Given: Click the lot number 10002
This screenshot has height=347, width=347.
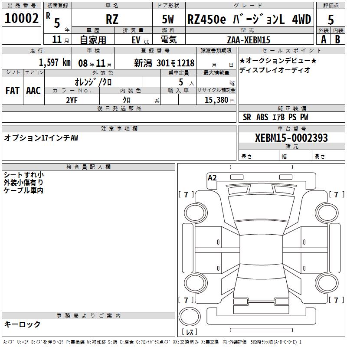Looking at the screenshot, I should [21, 18].
